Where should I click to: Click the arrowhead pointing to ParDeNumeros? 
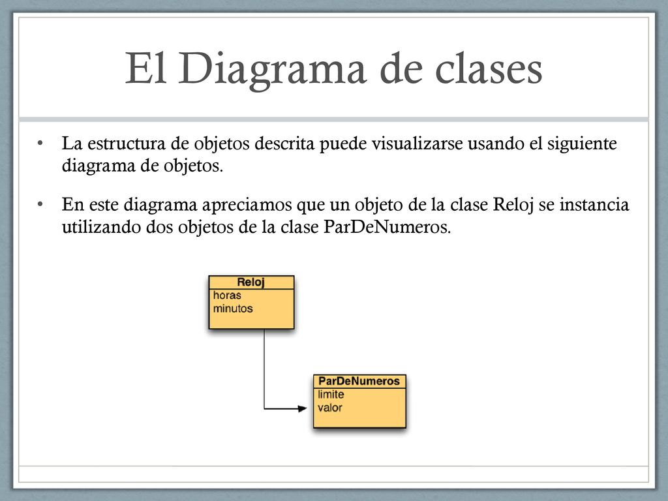pos(302,408)
